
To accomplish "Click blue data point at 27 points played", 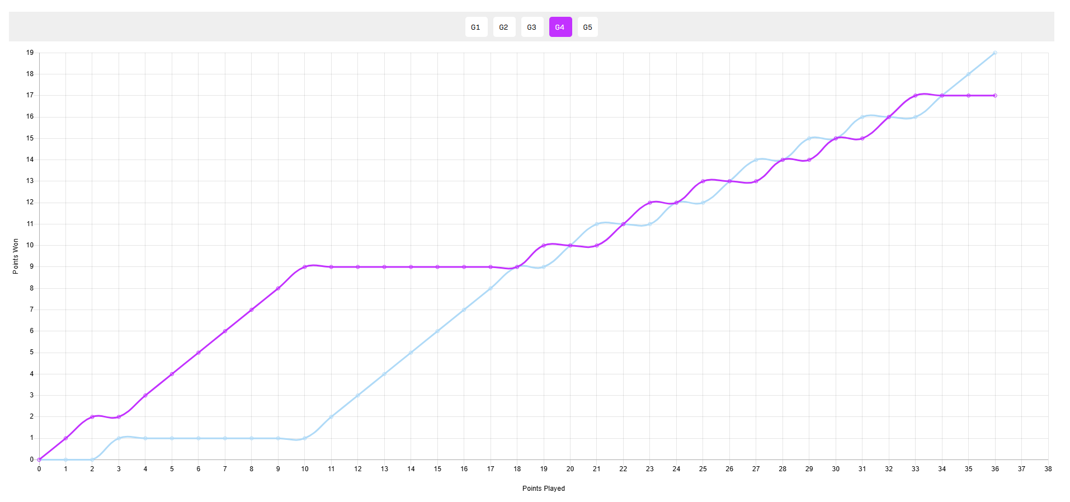I will tap(756, 159).
